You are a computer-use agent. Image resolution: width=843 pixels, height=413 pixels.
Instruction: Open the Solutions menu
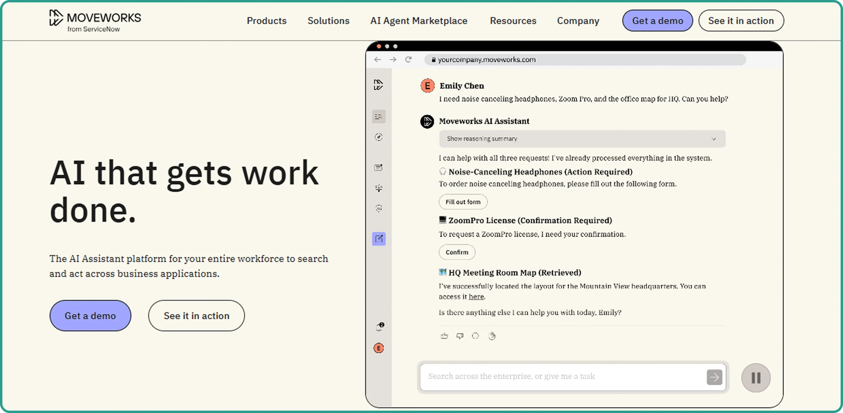[x=328, y=21]
